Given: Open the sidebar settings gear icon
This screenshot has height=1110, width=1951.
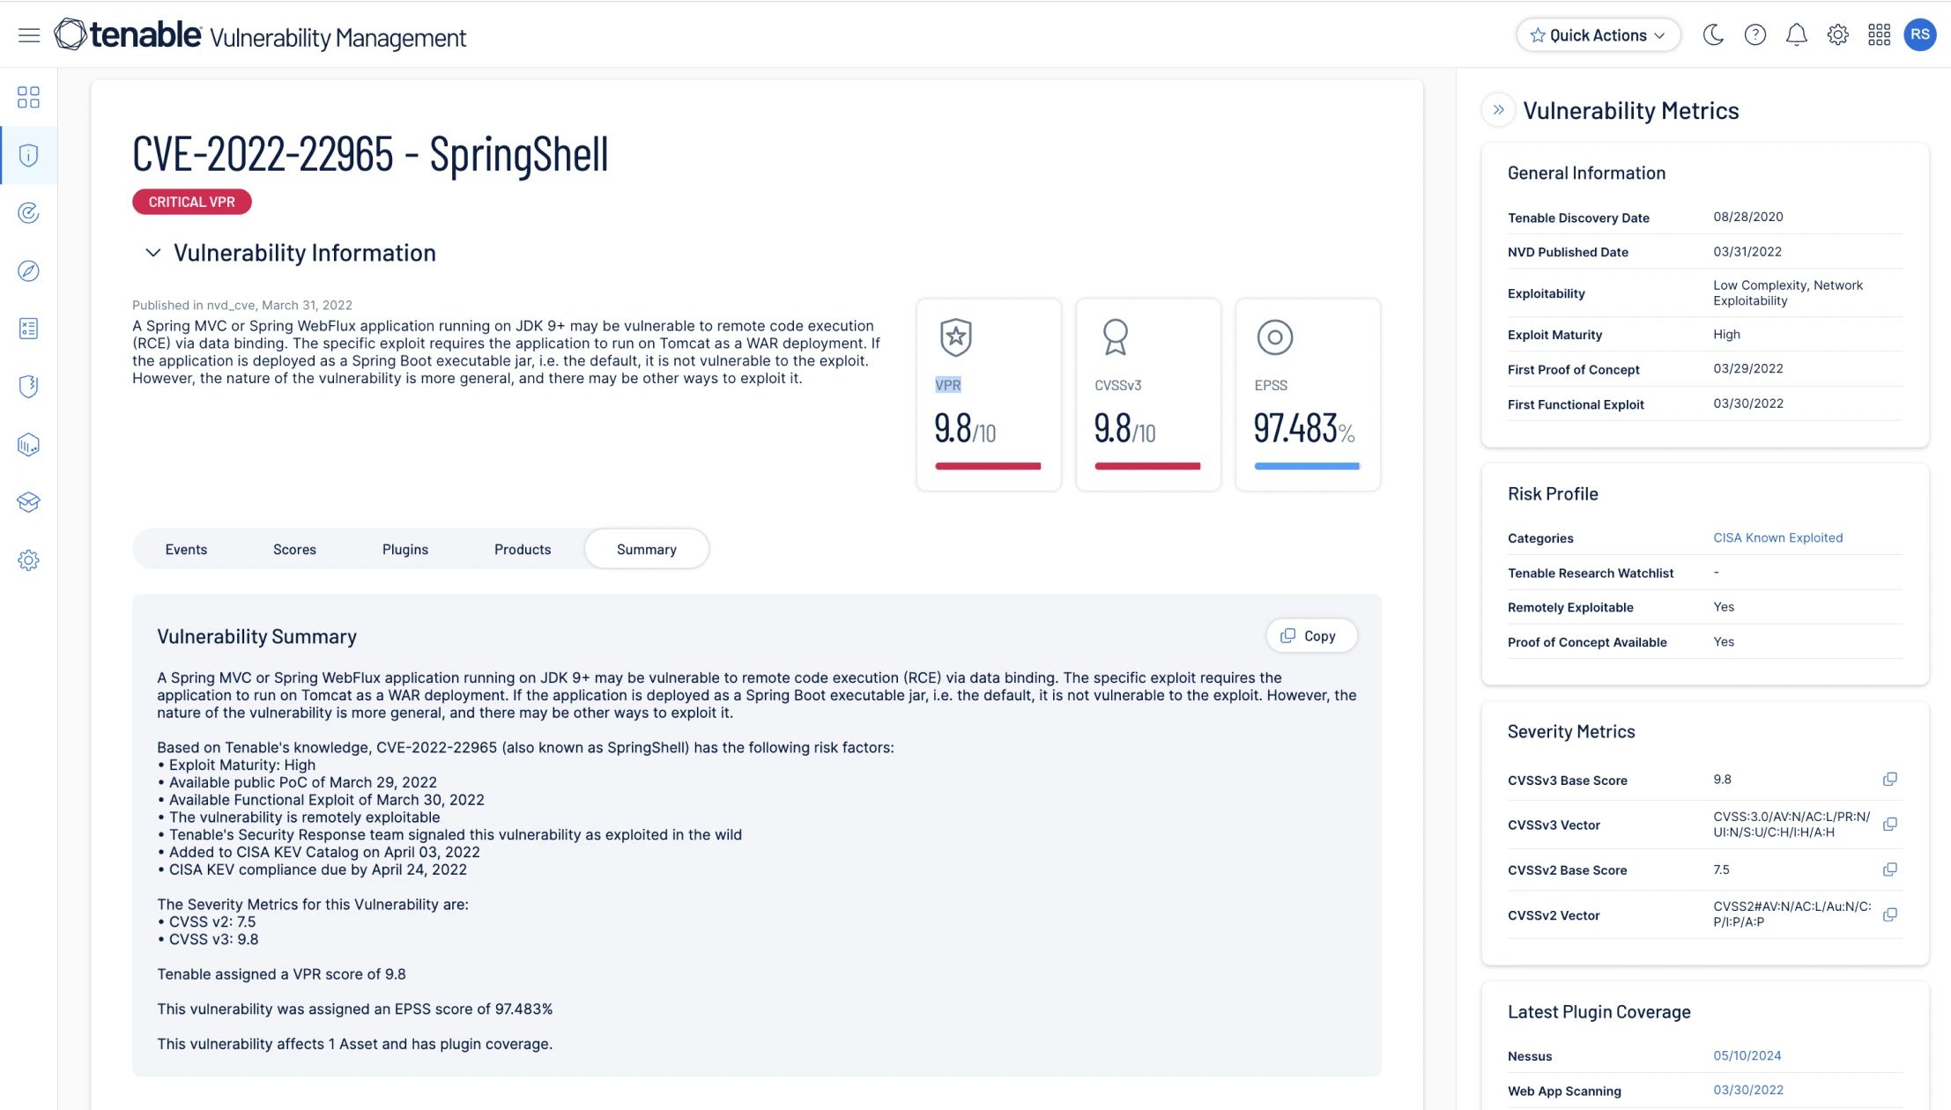Looking at the screenshot, I should (28, 560).
